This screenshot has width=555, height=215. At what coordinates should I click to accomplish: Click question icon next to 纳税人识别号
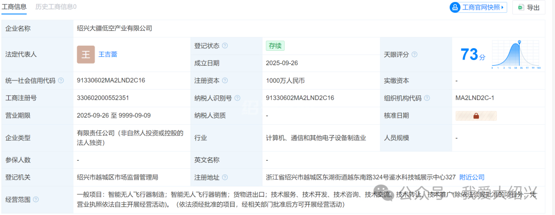point(237,98)
